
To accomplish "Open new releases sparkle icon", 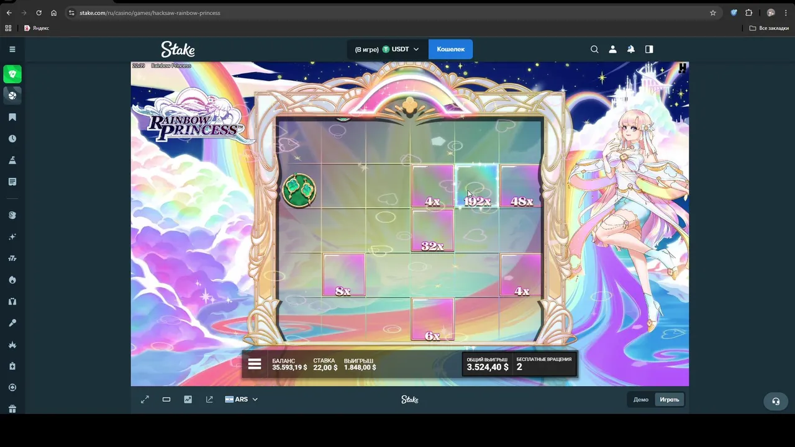I will [12, 237].
